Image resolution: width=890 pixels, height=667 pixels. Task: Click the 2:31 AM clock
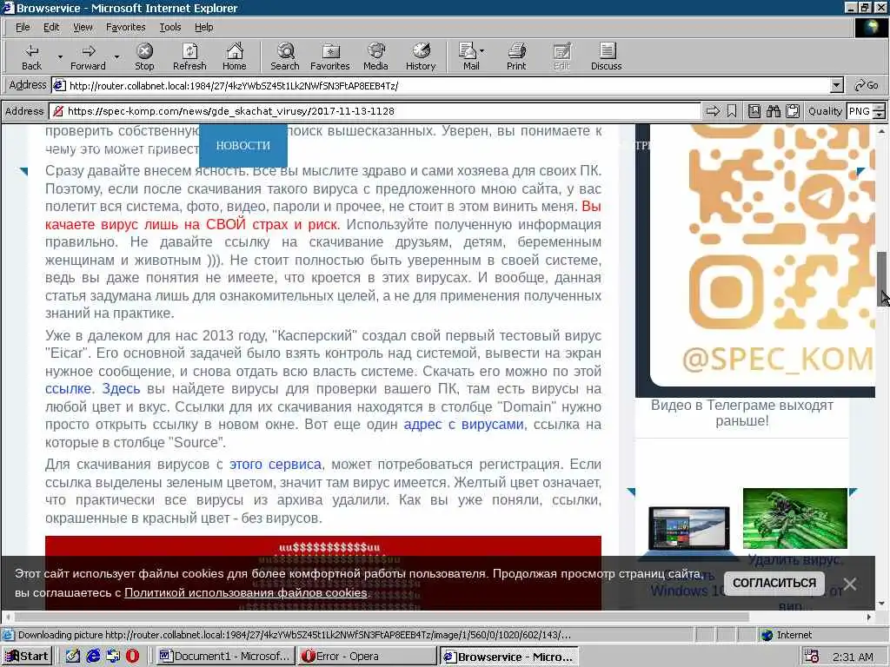[853, 657]
